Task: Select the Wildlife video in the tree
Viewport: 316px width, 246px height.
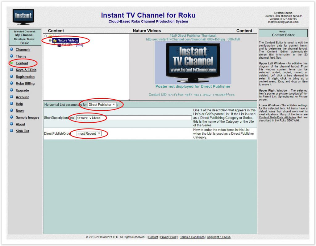Action: coord(67,45)
